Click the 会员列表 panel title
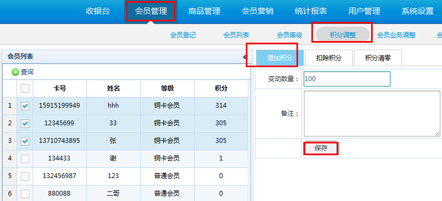 [x=20, y=57]
